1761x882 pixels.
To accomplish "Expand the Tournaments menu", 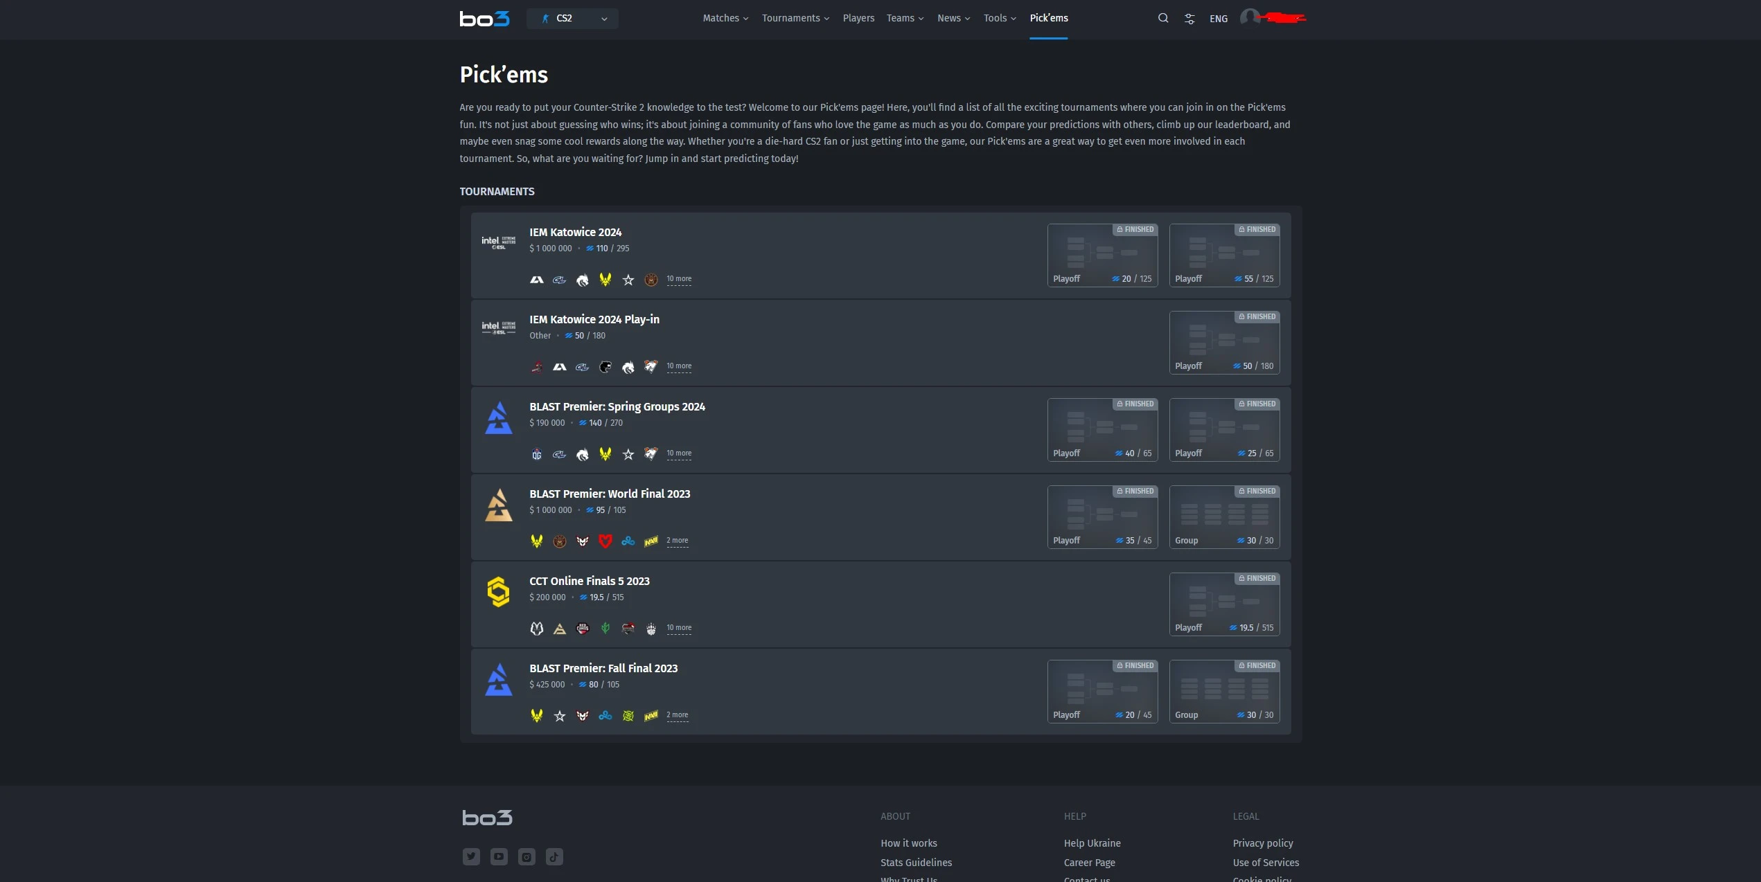I will click(x=795, y=19).
